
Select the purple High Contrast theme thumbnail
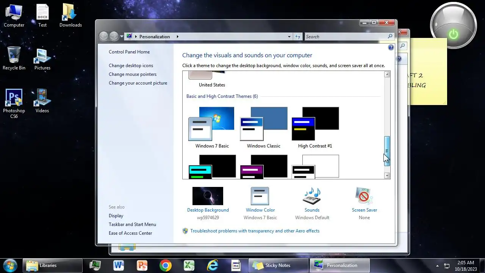pos(264,166)
